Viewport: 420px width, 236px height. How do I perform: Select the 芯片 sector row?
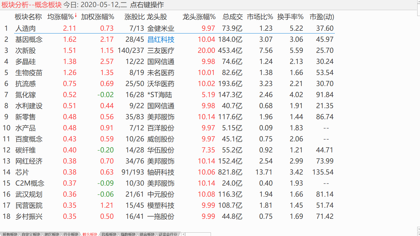pos(168,172)
